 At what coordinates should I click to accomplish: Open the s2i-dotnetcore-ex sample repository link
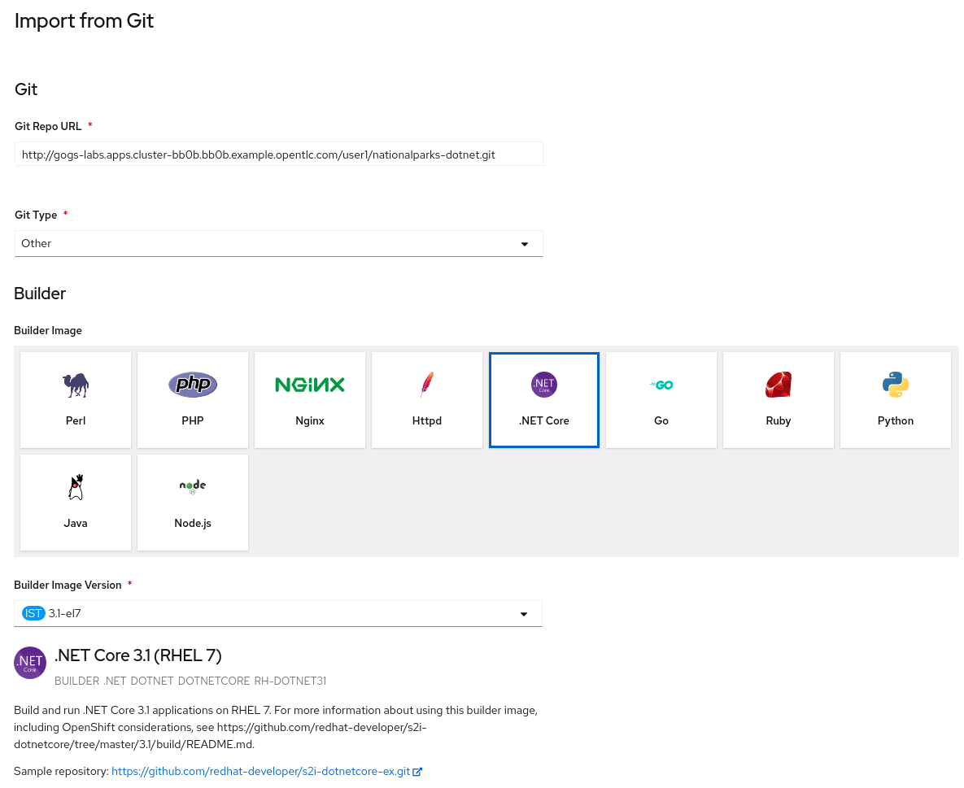coord(260,771)
